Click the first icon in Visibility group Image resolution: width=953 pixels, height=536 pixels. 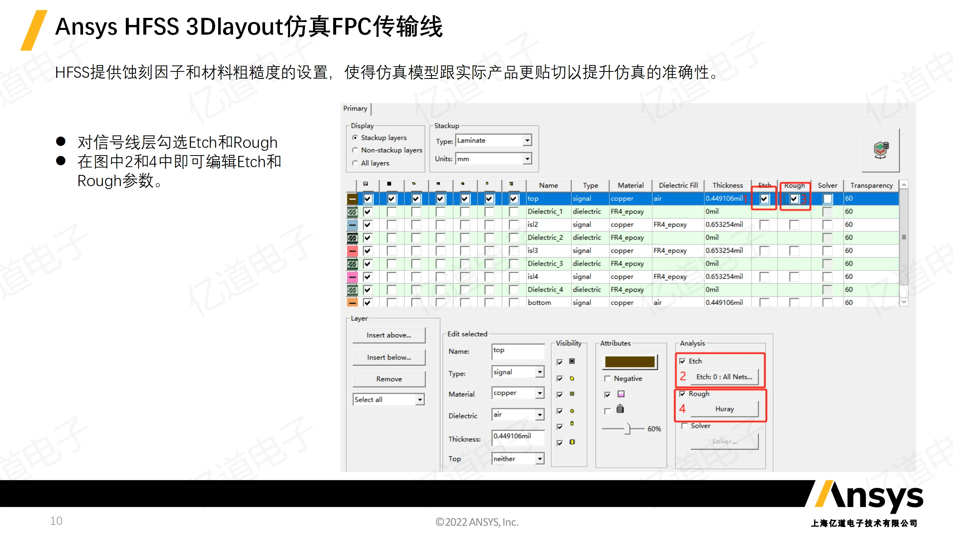point(572,361)
